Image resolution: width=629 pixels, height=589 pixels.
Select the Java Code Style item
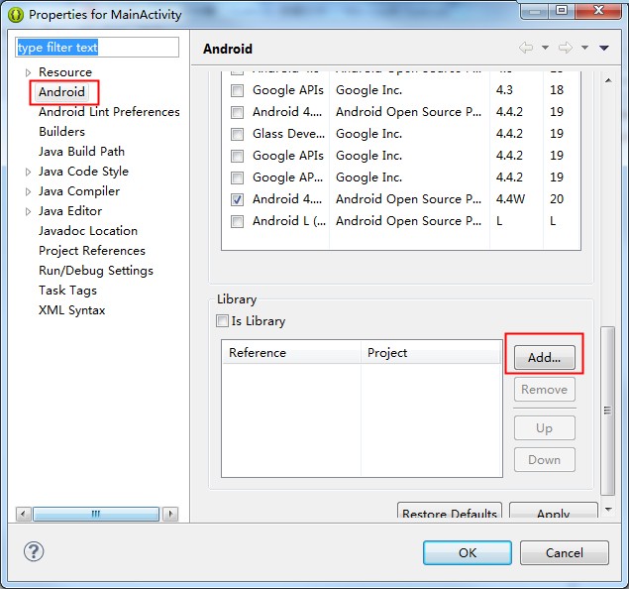[83, 172]
